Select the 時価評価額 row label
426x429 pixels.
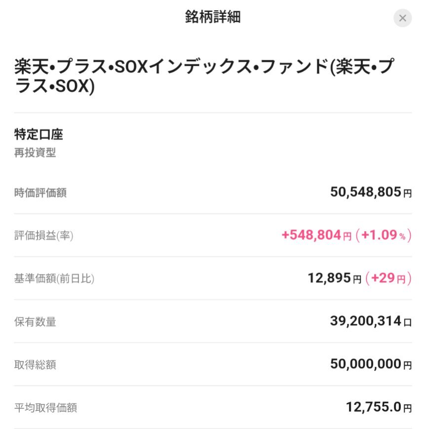click(x=40, y=193)
